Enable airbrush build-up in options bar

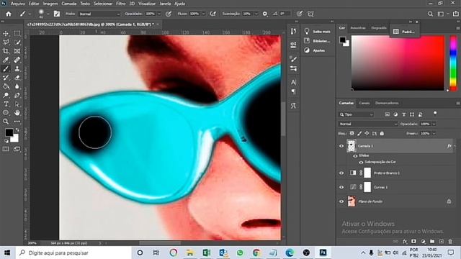pos(213,14)
